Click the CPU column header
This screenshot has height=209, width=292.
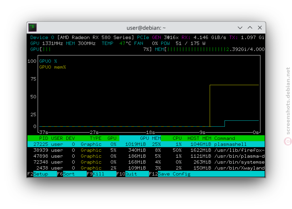click(x=177, y=138)
